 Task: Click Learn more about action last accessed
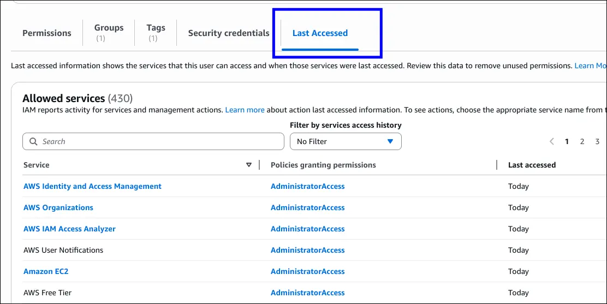[245, 110]
